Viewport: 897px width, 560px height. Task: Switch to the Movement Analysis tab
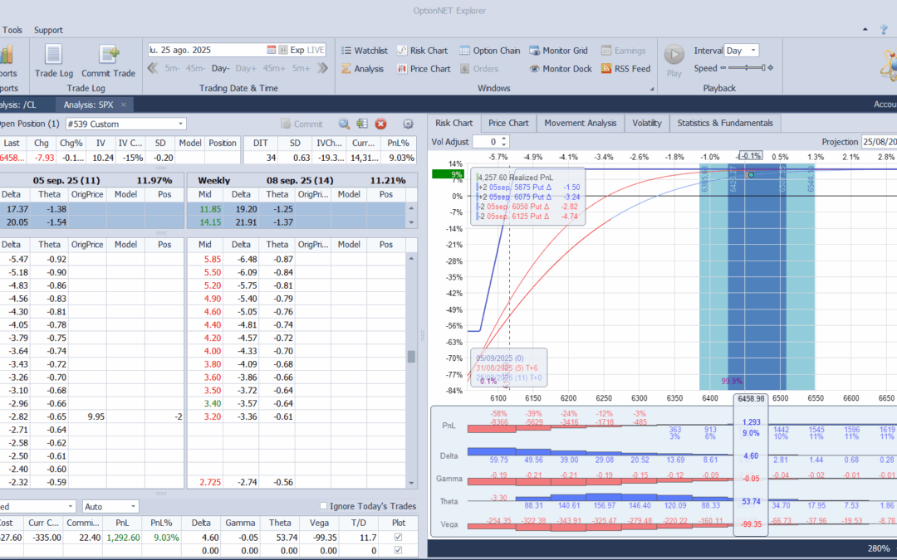[x=580, y=123]
